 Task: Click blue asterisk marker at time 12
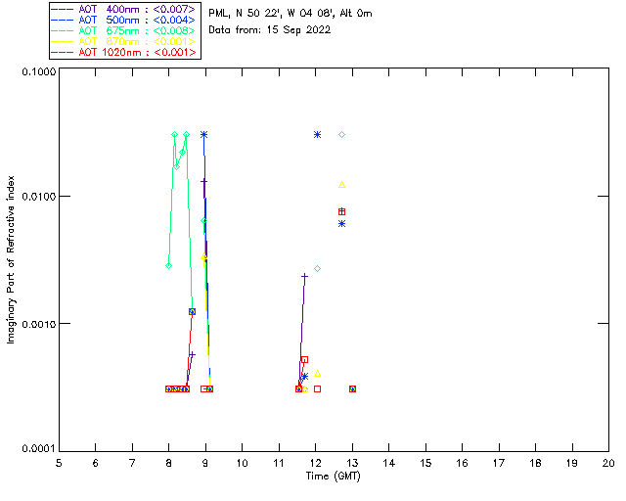click(317, 135)
